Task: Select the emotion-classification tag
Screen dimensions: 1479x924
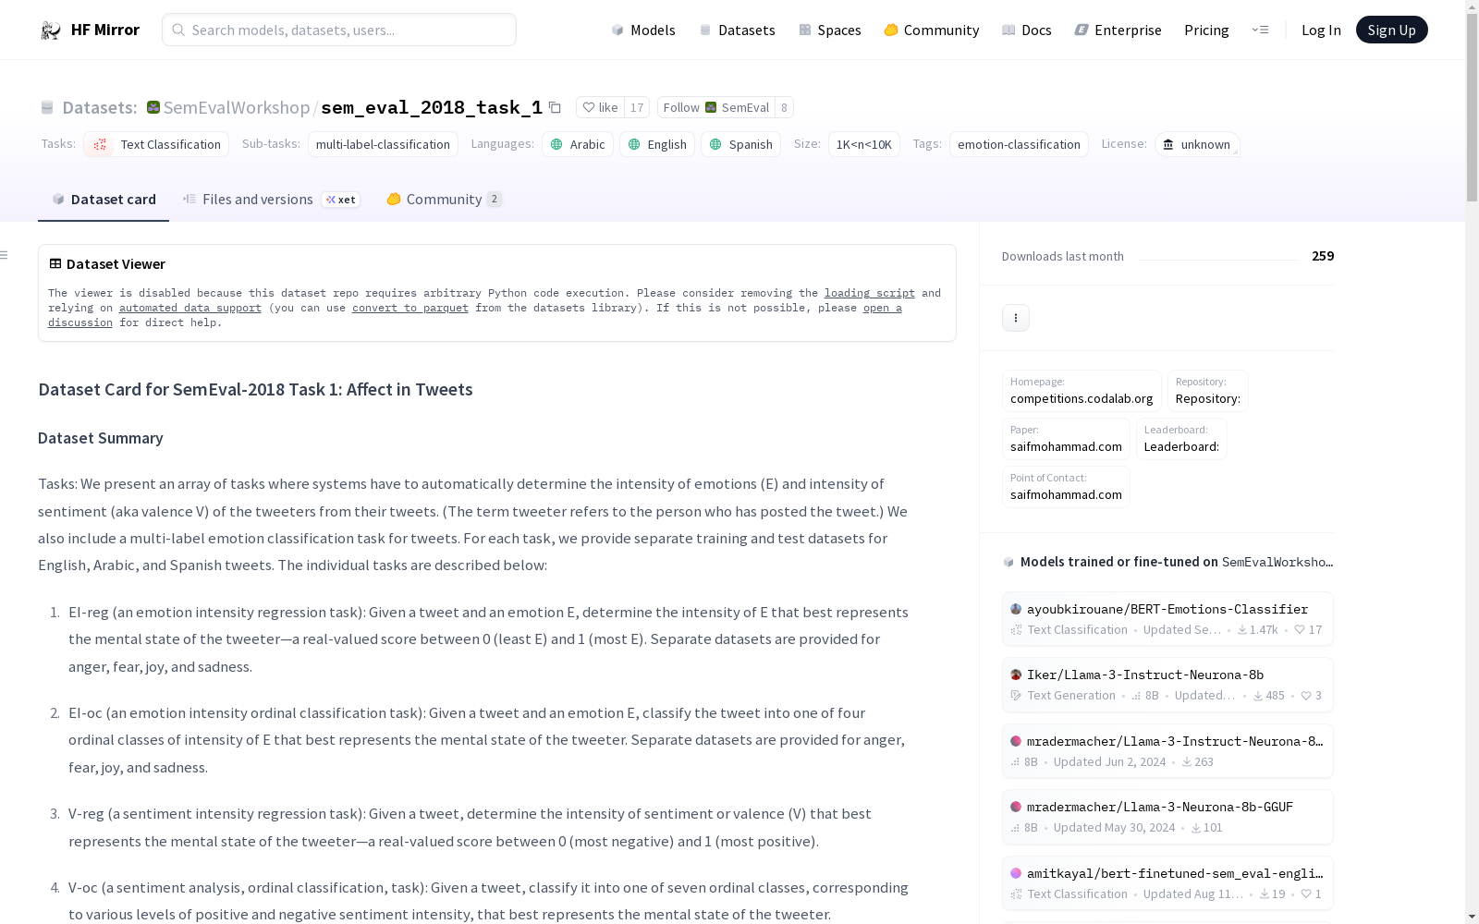Action: tap(1019, 144)
